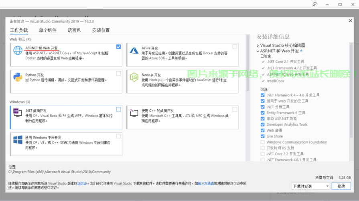Click the '.NET Core 2.1 开发工具' included item
Viewport: 359px width, 201px height.
286,62
